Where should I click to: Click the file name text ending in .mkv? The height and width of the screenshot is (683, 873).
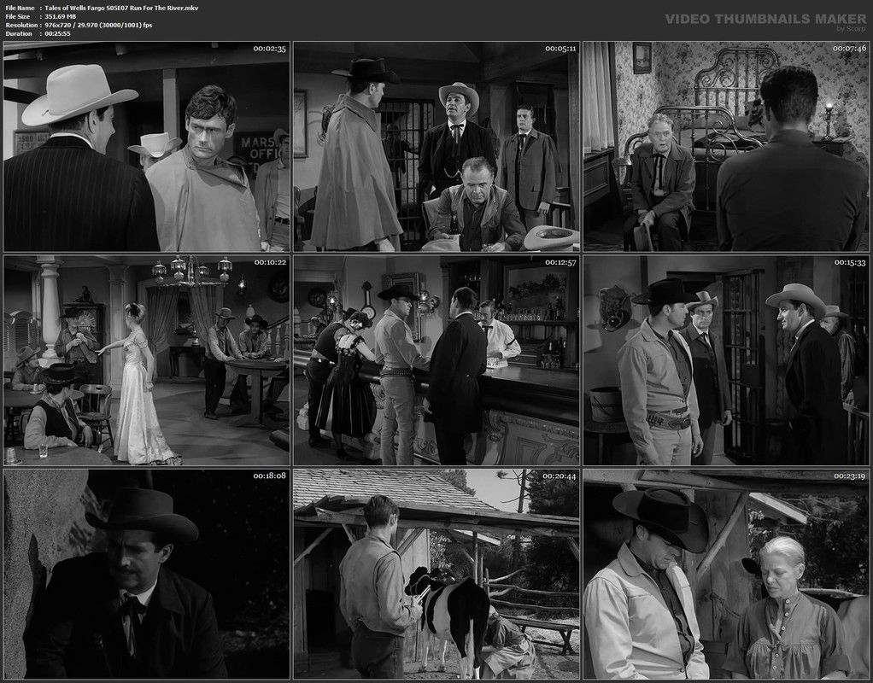[x=121, y=8]
